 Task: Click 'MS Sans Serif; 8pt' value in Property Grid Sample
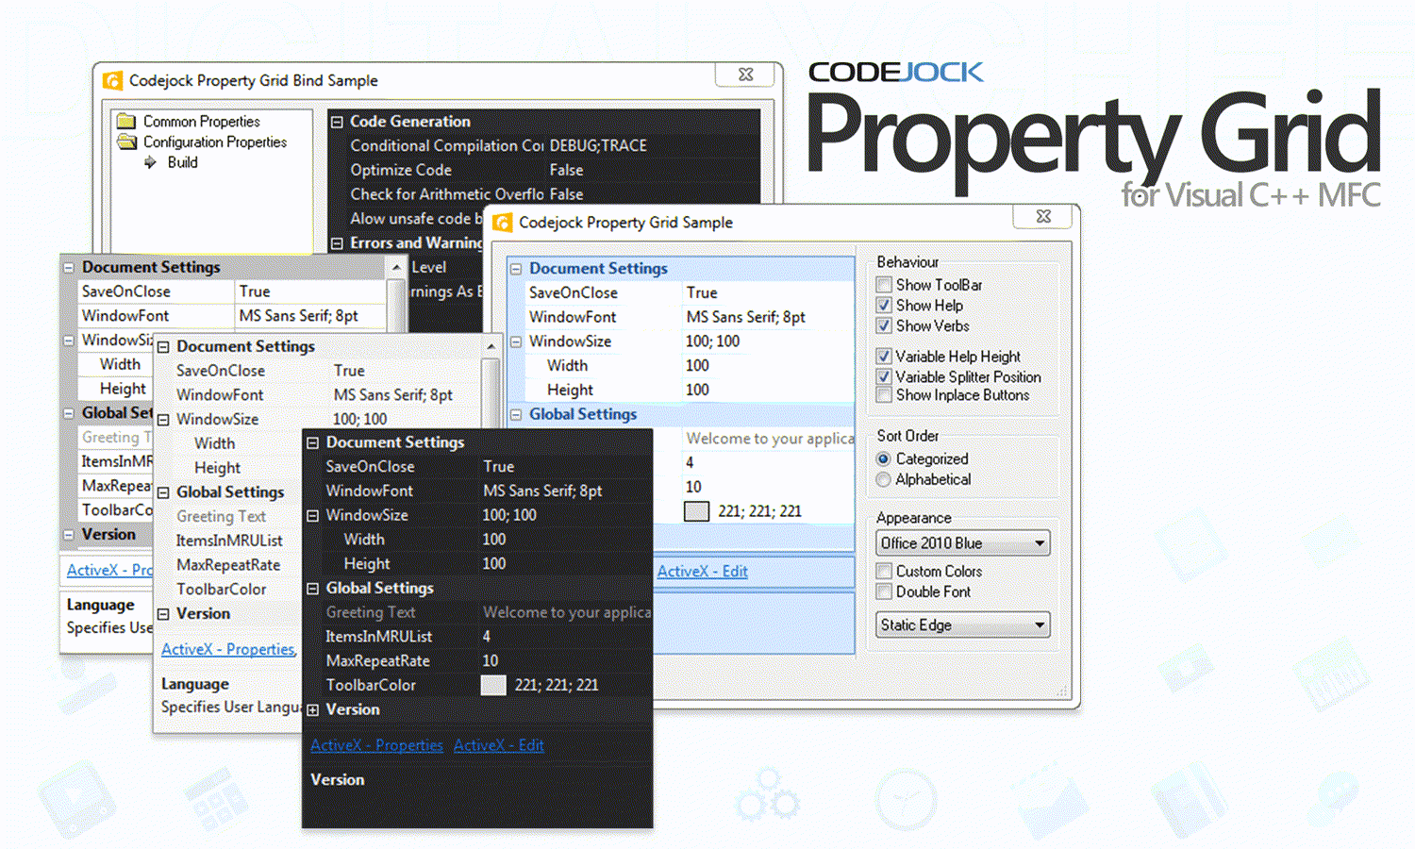coord(746,318)
